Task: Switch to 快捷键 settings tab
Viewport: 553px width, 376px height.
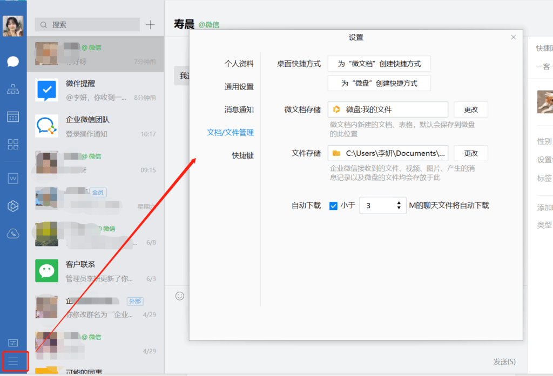Action: point(242,155)
